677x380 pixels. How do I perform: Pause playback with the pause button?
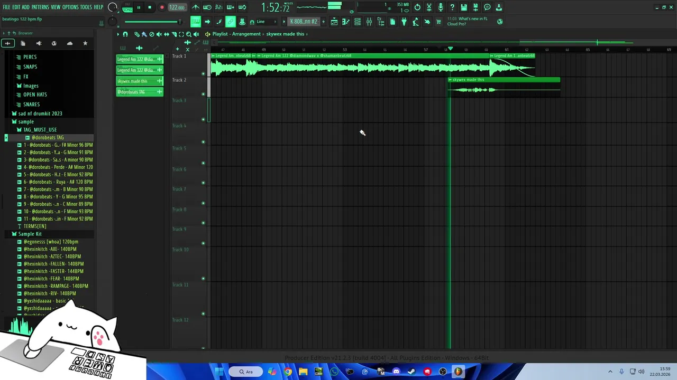click(139, 7)
